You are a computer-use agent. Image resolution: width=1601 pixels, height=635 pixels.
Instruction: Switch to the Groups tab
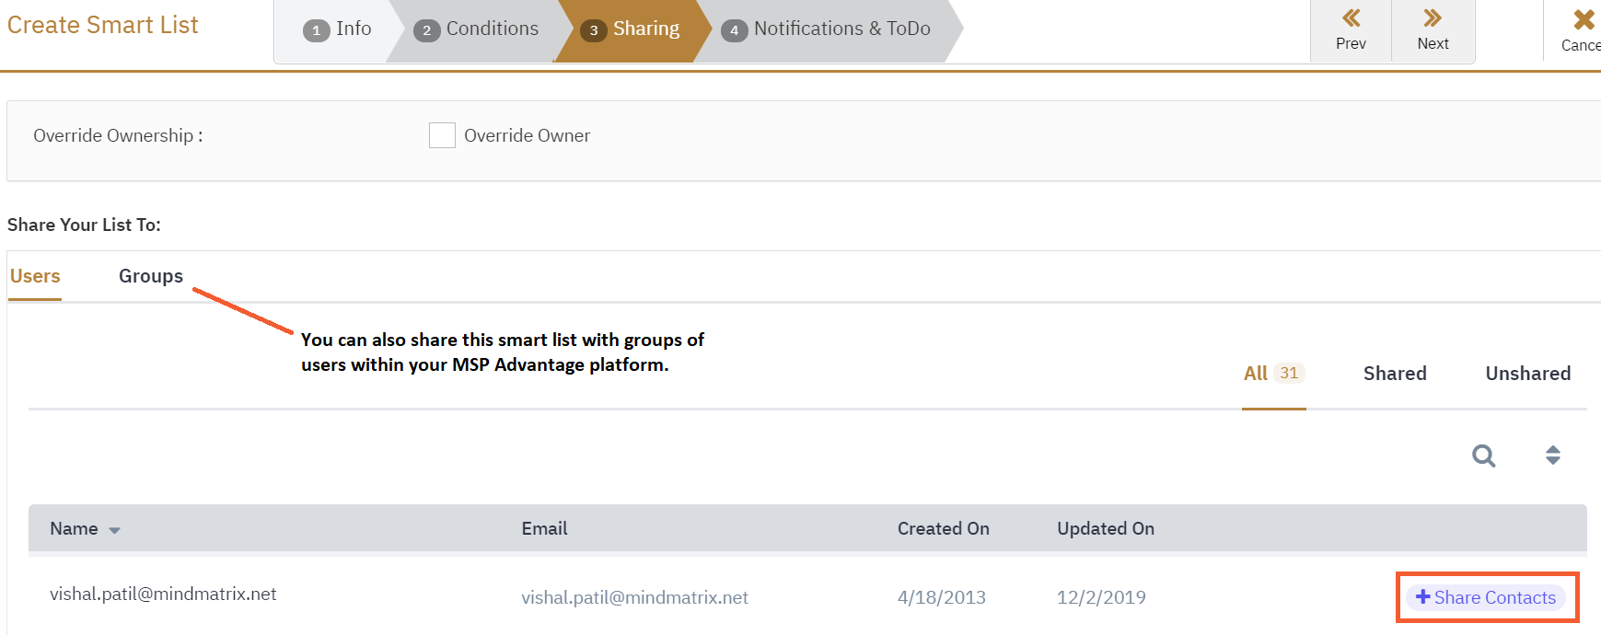pos(151,276)
